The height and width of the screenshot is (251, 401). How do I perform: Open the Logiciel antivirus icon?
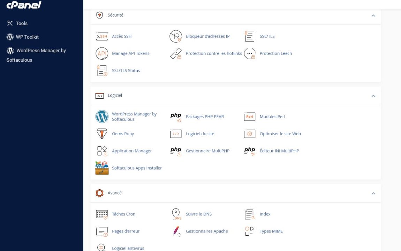coord(101,248)
